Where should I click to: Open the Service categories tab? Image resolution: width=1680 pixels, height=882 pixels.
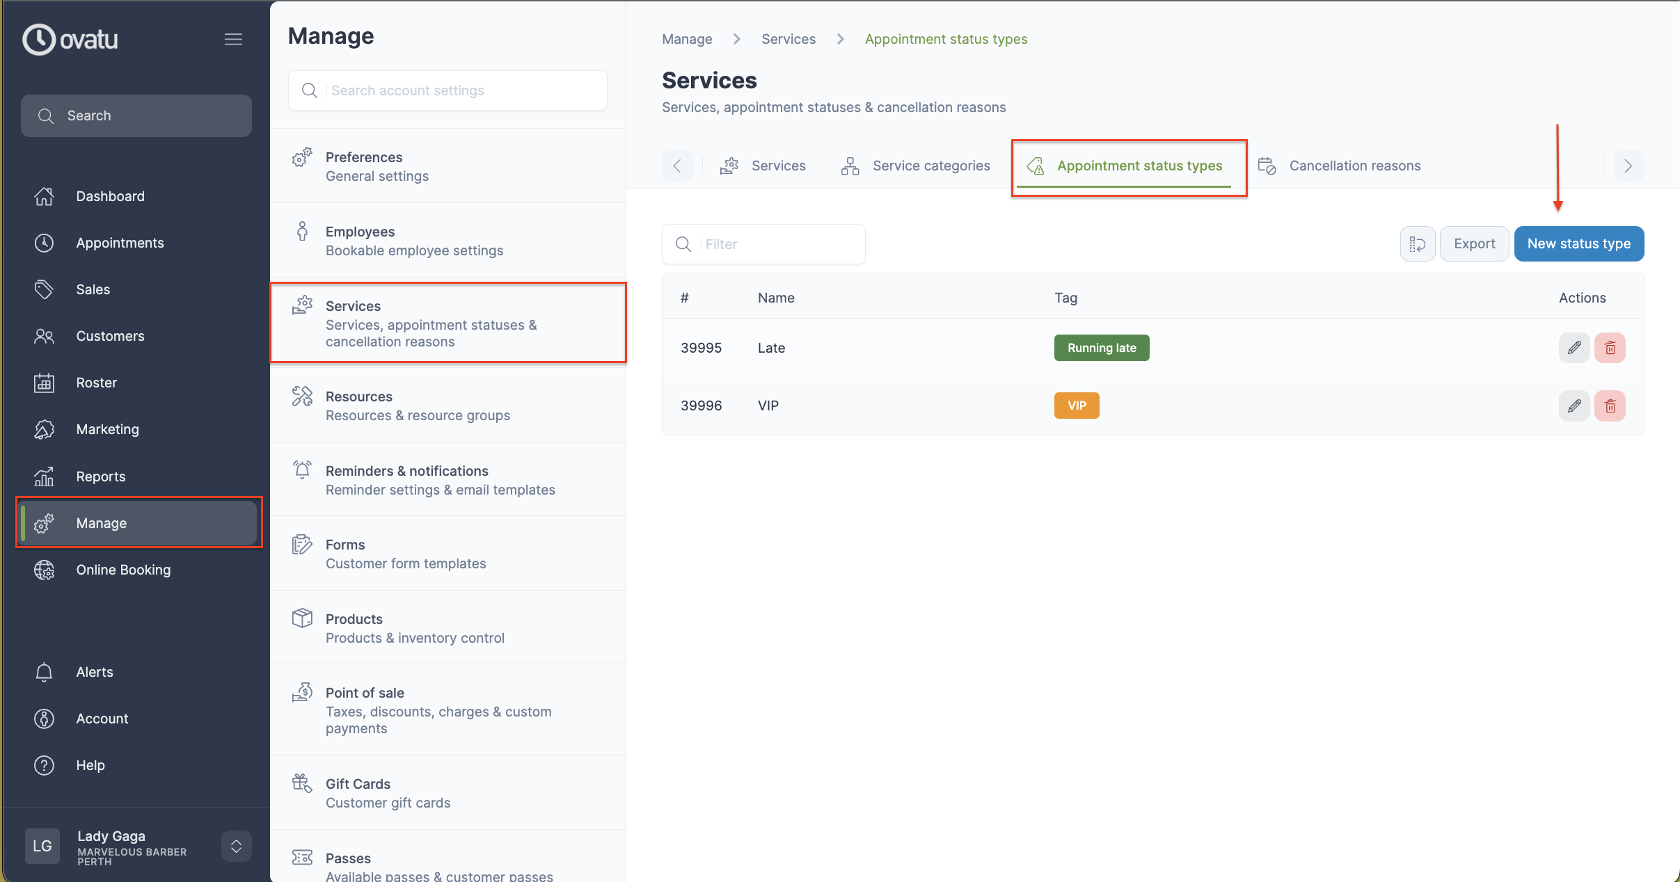(x=930, y=166)
